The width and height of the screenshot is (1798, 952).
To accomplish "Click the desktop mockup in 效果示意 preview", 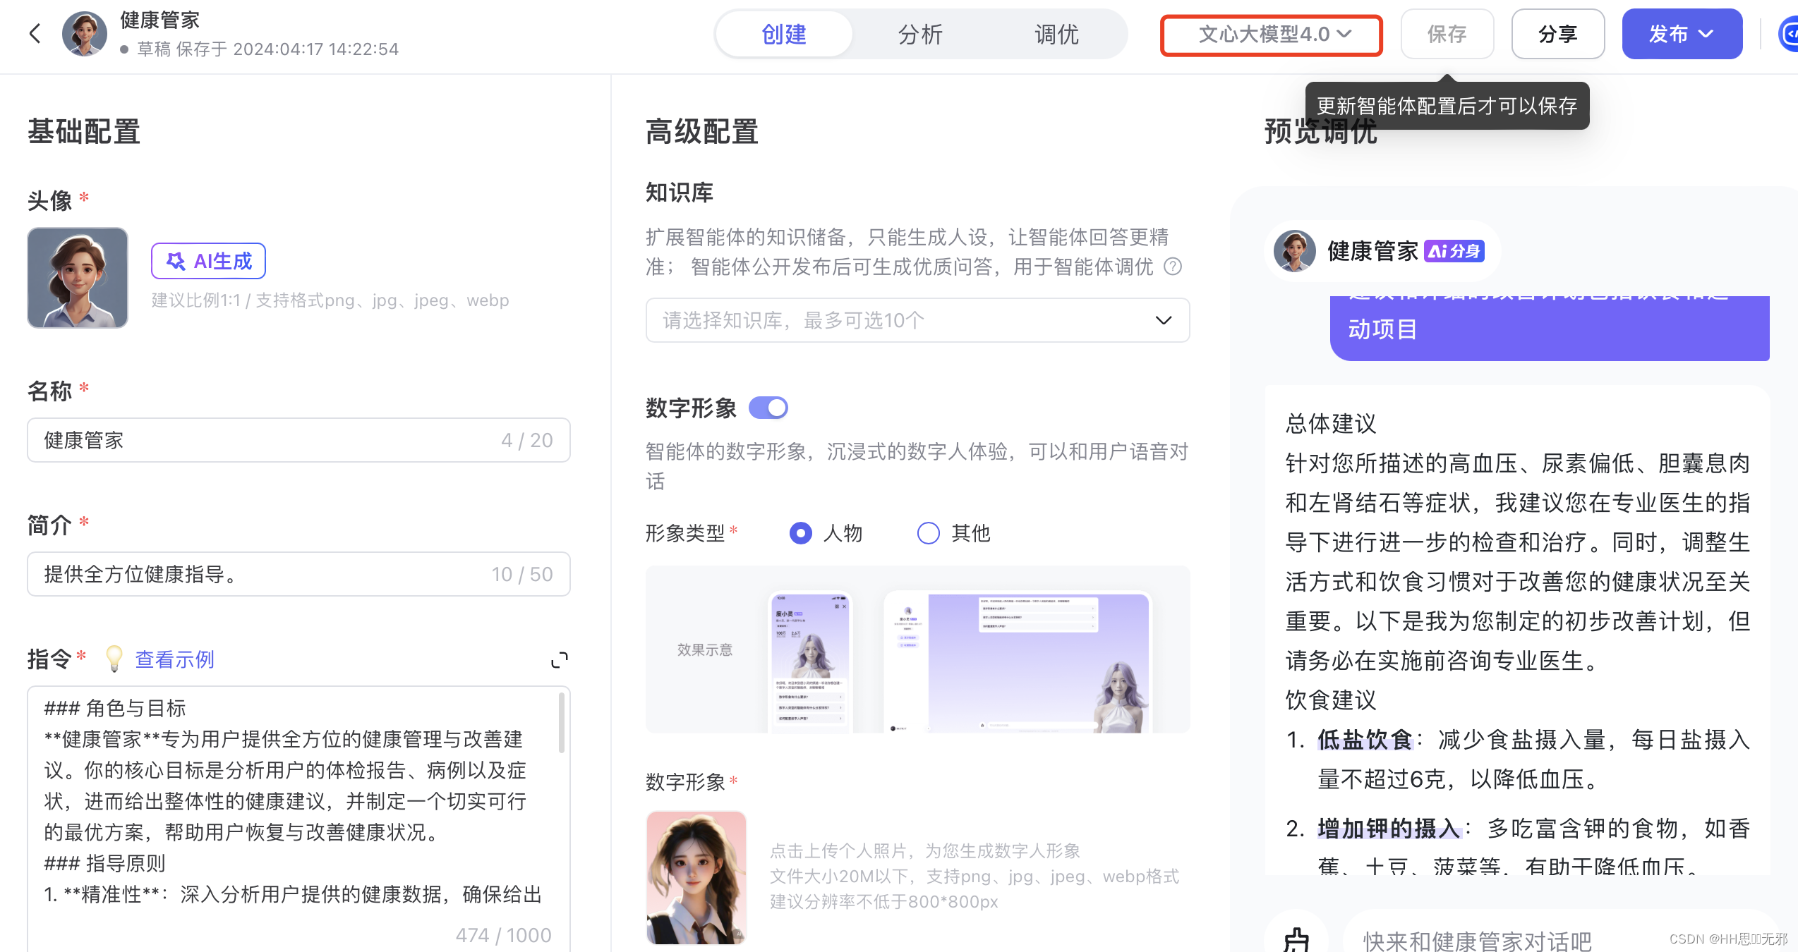I will coord(1018,661).
